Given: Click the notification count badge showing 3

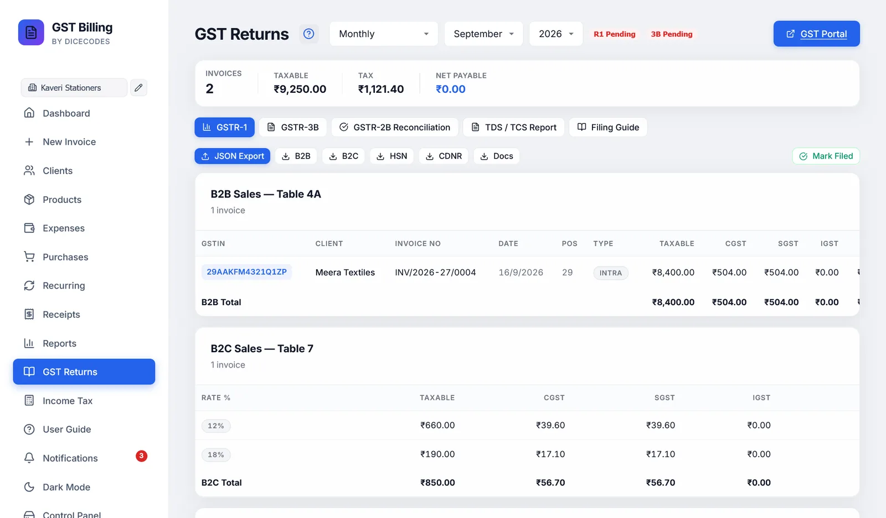Looking at the screenshot, I should (x=141, y=456).
